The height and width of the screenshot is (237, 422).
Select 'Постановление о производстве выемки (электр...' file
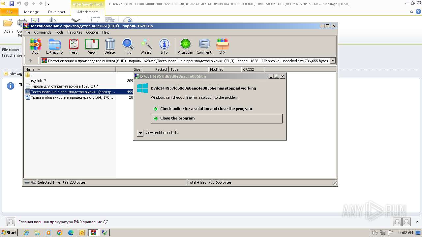point(70,92)
